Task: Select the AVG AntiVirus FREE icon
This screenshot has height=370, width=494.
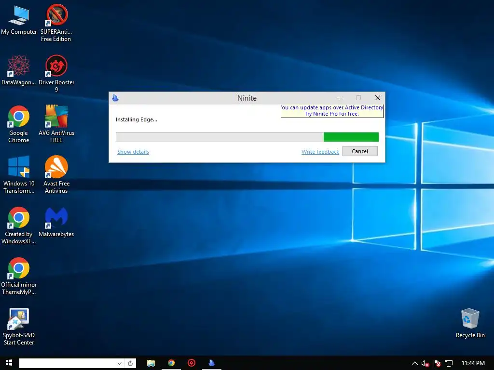Action: 56,124
